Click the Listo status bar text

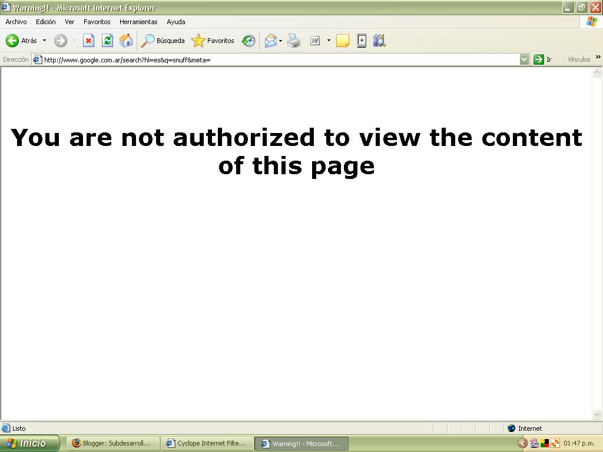pos(19,428)
